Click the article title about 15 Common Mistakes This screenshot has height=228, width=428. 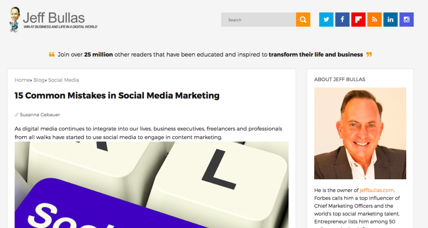coord(117,95)
